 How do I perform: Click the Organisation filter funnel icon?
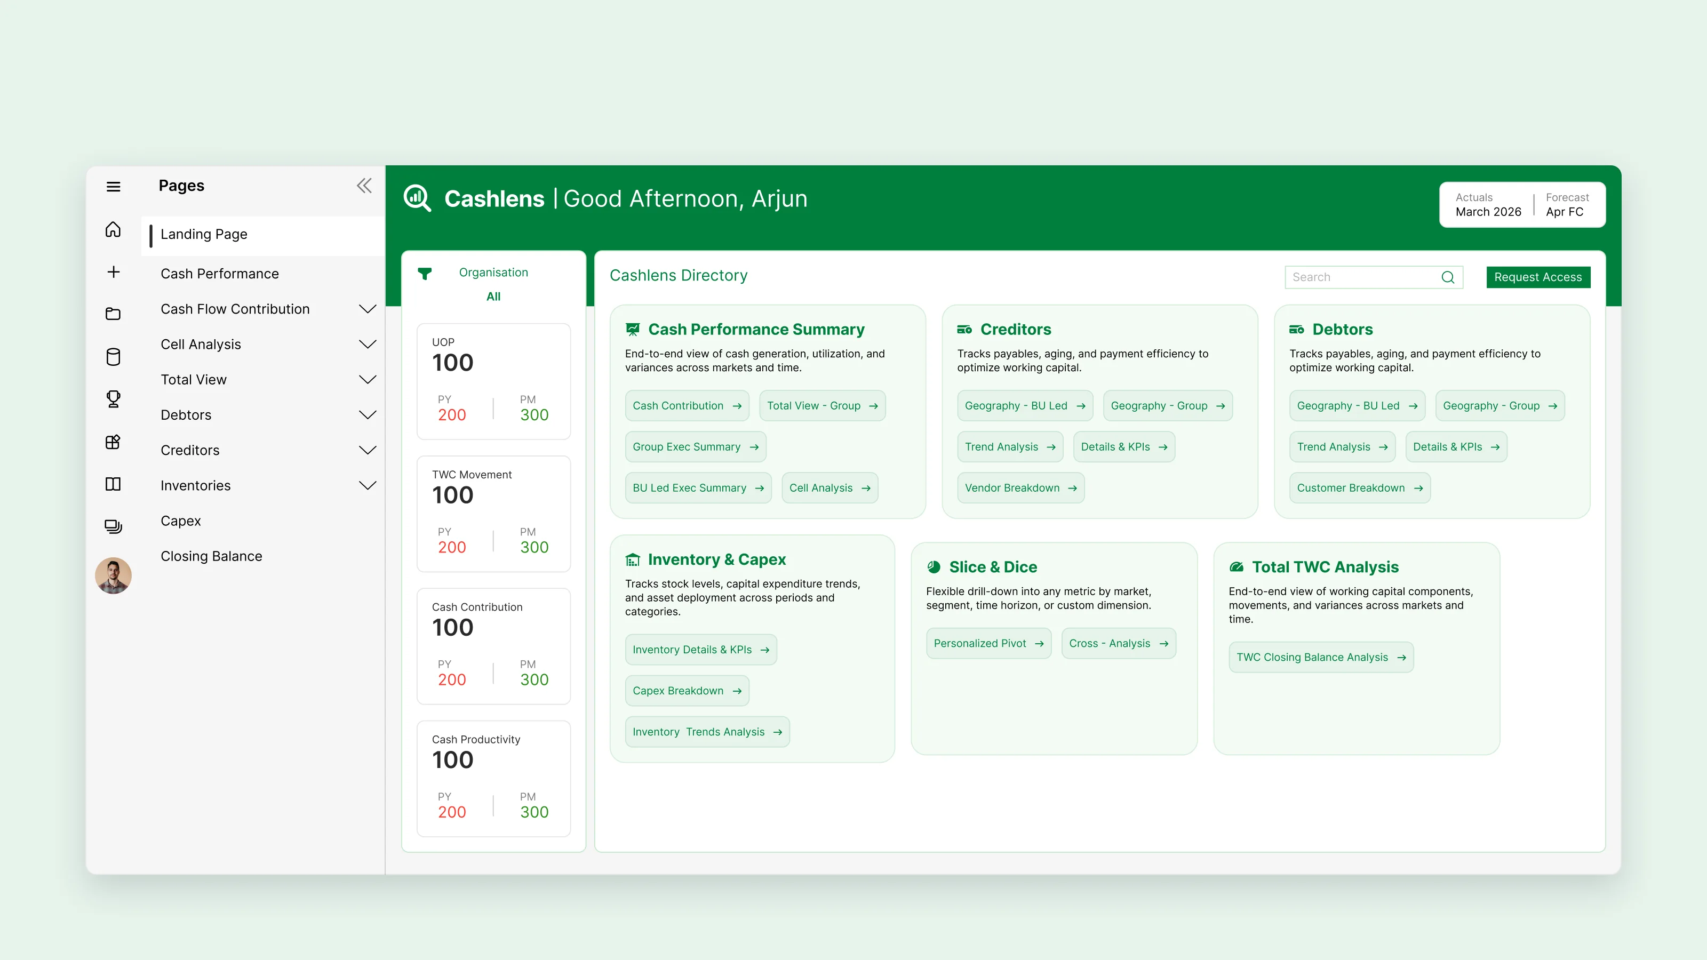tap(425, 273)
